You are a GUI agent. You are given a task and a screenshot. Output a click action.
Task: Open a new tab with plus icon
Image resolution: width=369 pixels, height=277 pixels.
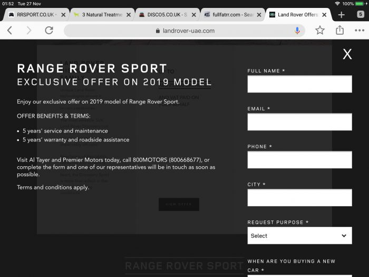pos(341,15)
